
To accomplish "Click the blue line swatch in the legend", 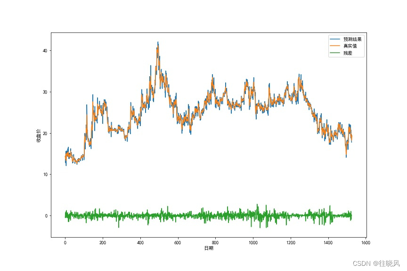I will point(335,39).
